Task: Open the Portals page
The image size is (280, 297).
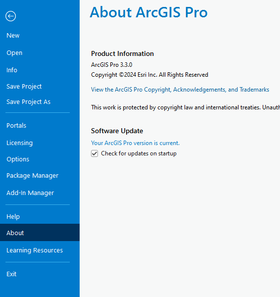Action: coord(16,125)
